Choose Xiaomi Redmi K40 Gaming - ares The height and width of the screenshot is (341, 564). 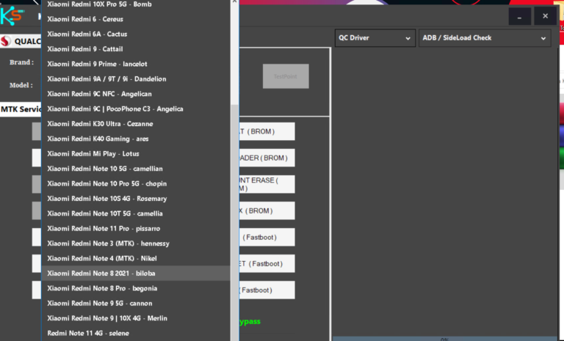point(136,139)
